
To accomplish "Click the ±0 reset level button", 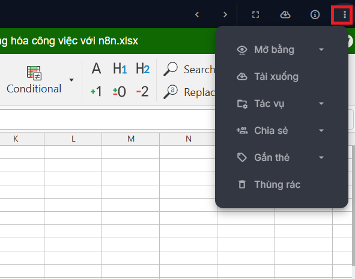I will [x=120, y=92].
